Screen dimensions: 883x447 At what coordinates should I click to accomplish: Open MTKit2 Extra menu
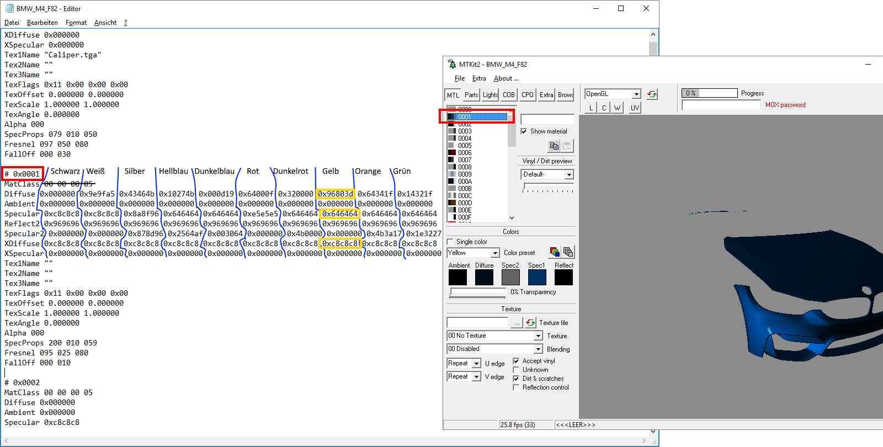click(479, 78)
